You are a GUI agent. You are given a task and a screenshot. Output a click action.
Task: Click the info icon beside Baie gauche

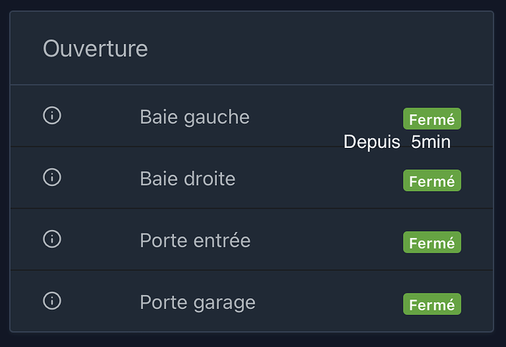[52, 116]
